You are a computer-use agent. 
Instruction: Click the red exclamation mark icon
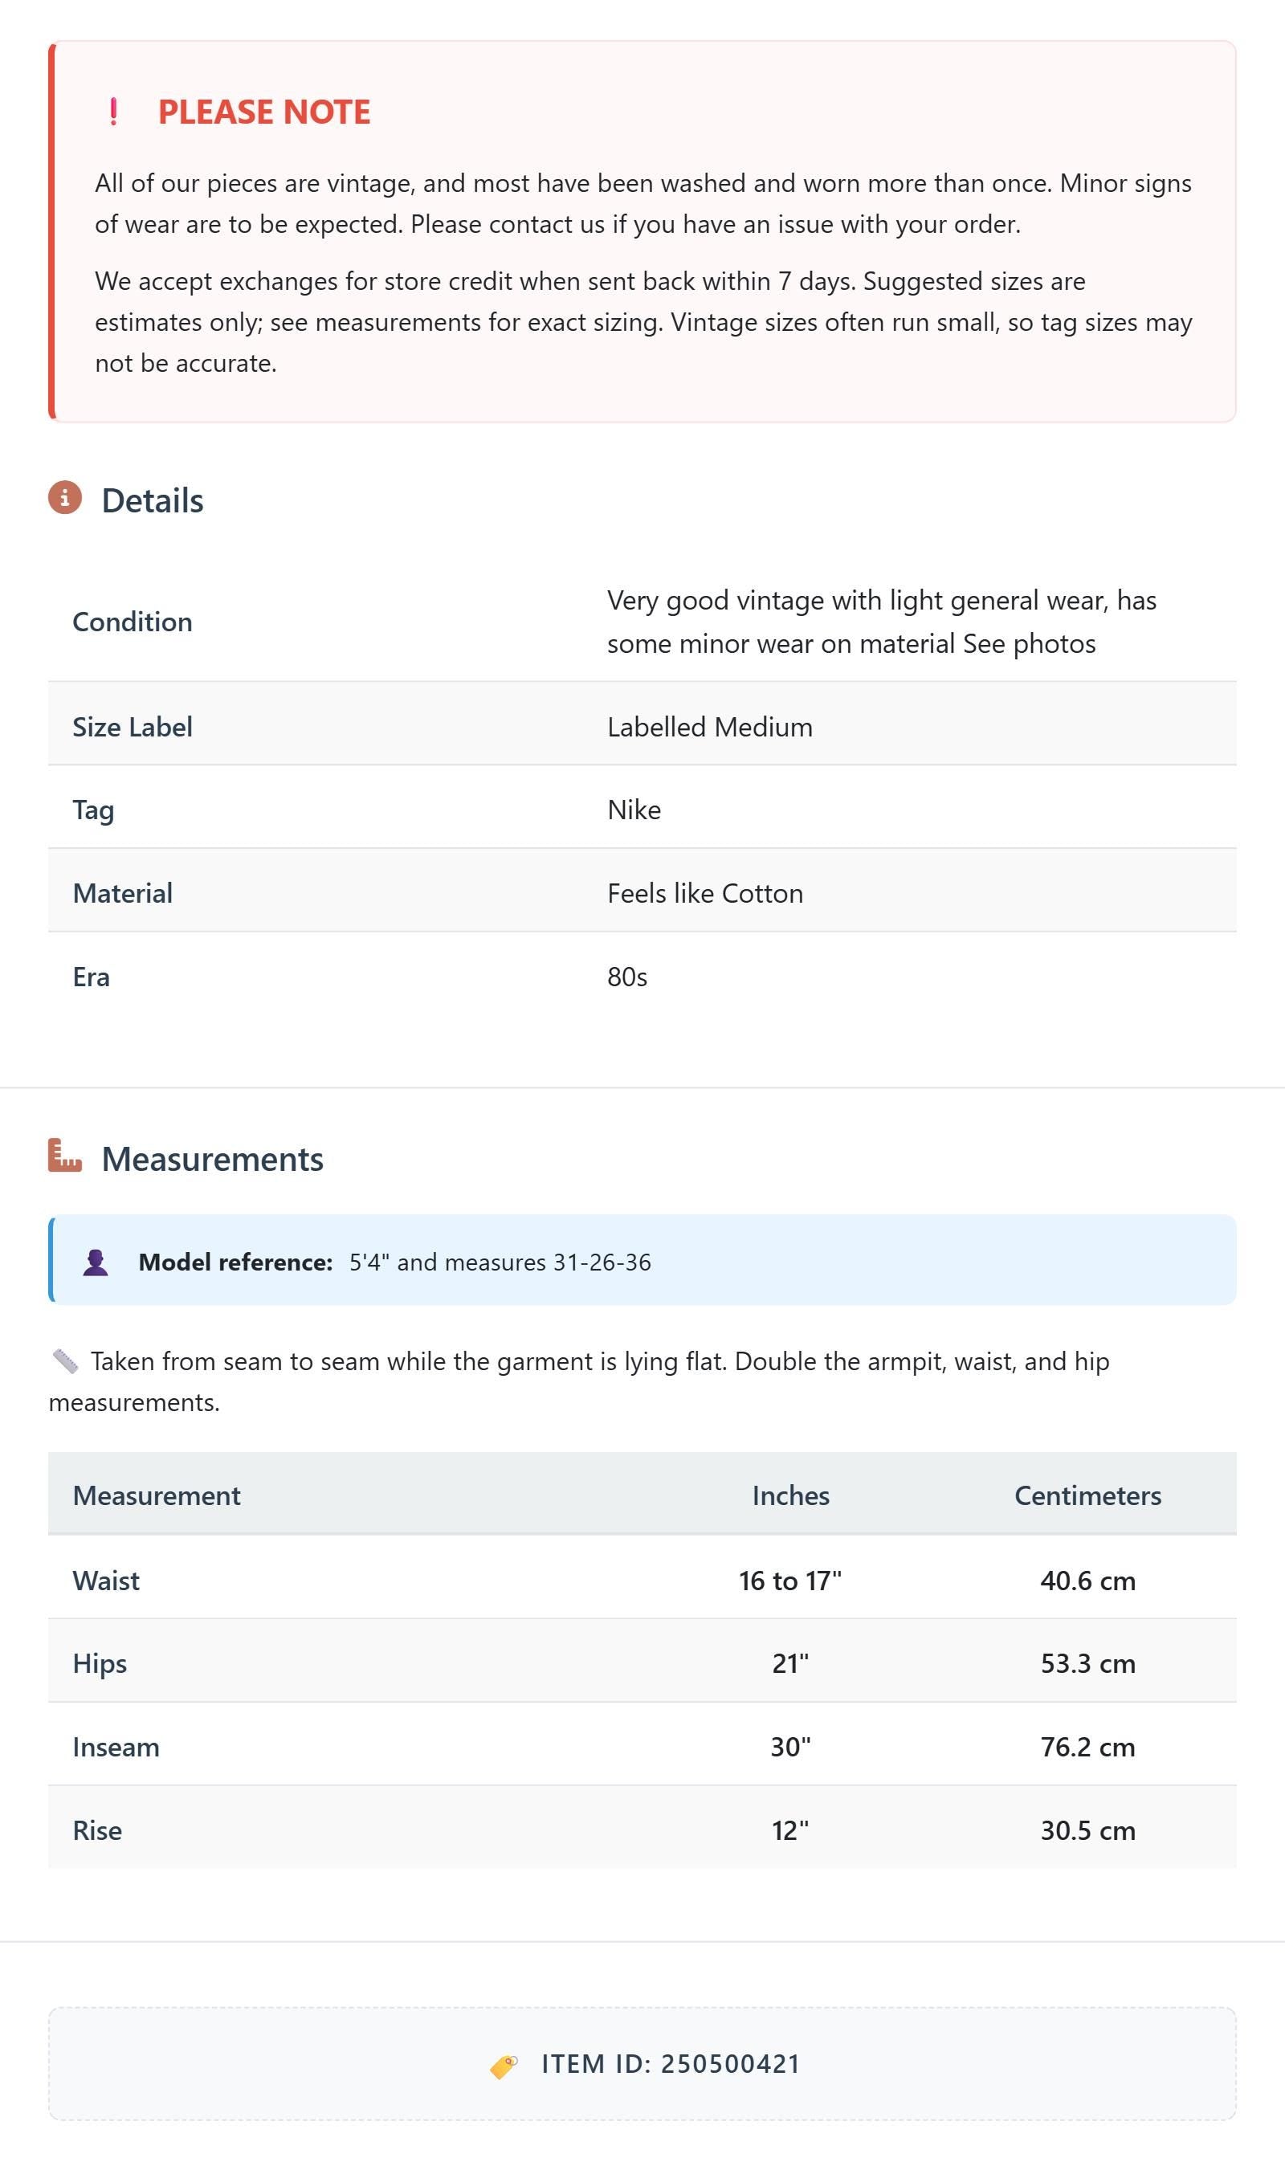click(x=113, y=112)
